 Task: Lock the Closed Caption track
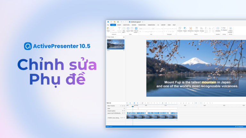pyautogui.click(x=124, y=111)
